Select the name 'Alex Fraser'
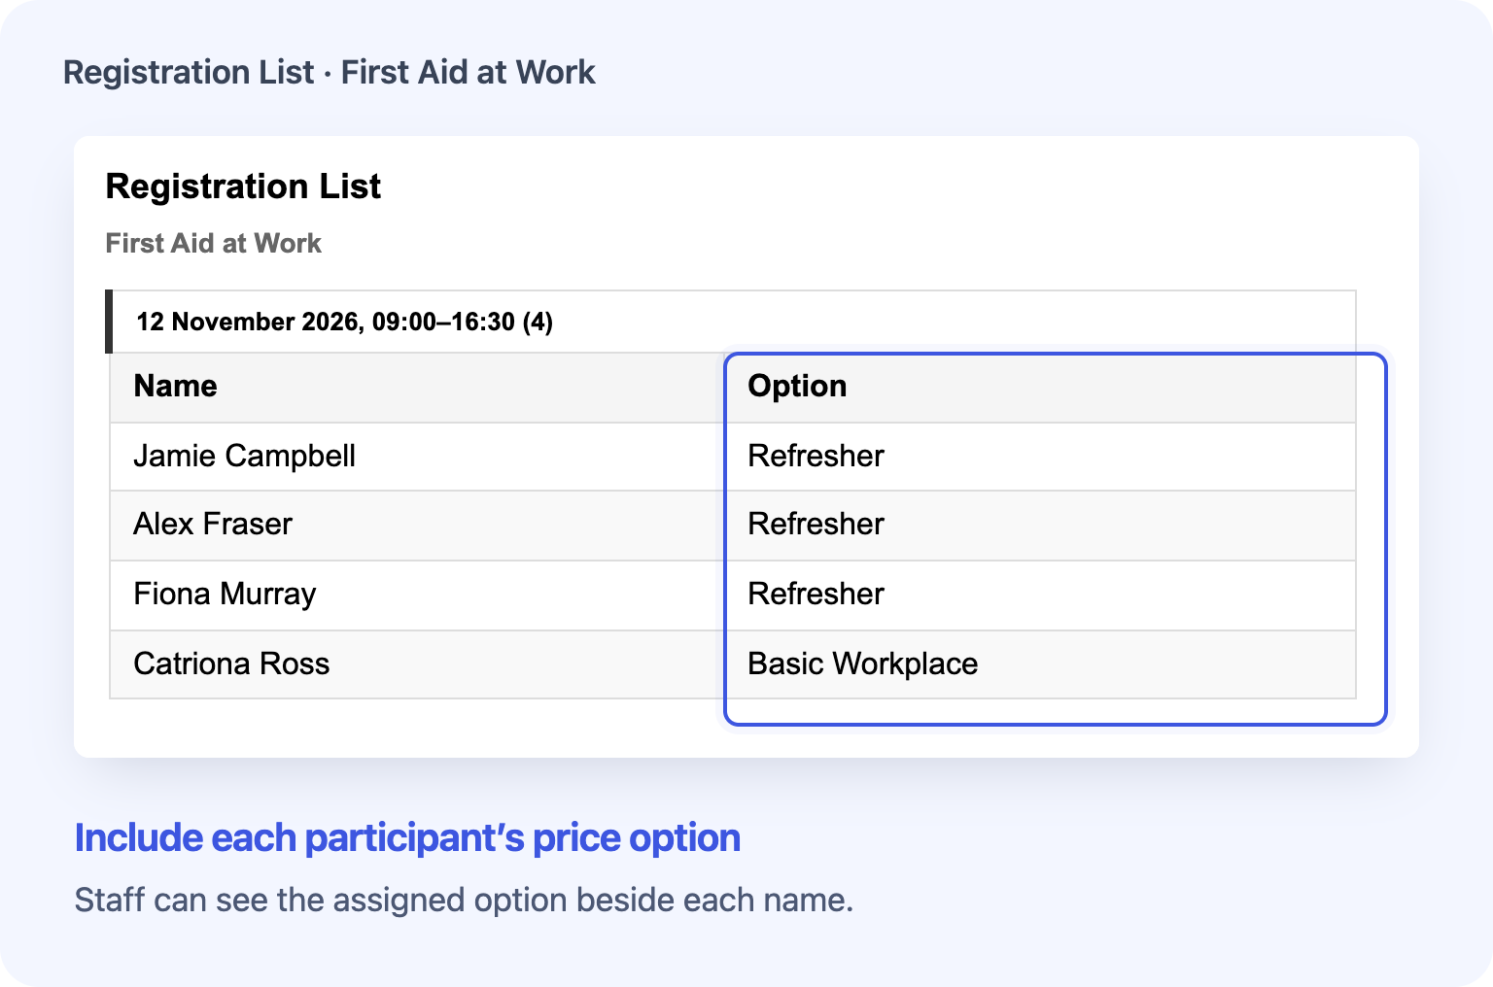The image size is (1493, 987). 213,525
